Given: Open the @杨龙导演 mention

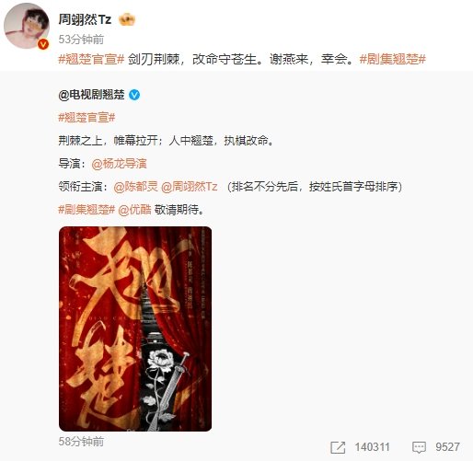Looking at the screenshot, I should (x=119, y=164).
